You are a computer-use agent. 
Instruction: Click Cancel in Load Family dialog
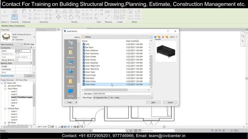(x=170, y=102)
